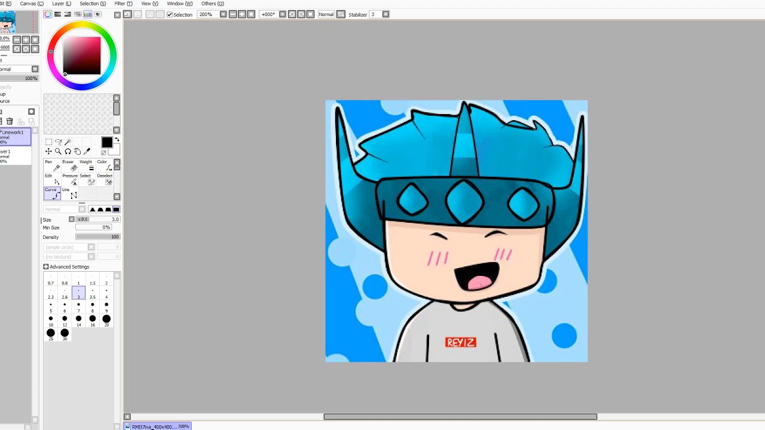Open the View menu
The height and width of the screenshot is (430, 765).
tap(149, 4)
